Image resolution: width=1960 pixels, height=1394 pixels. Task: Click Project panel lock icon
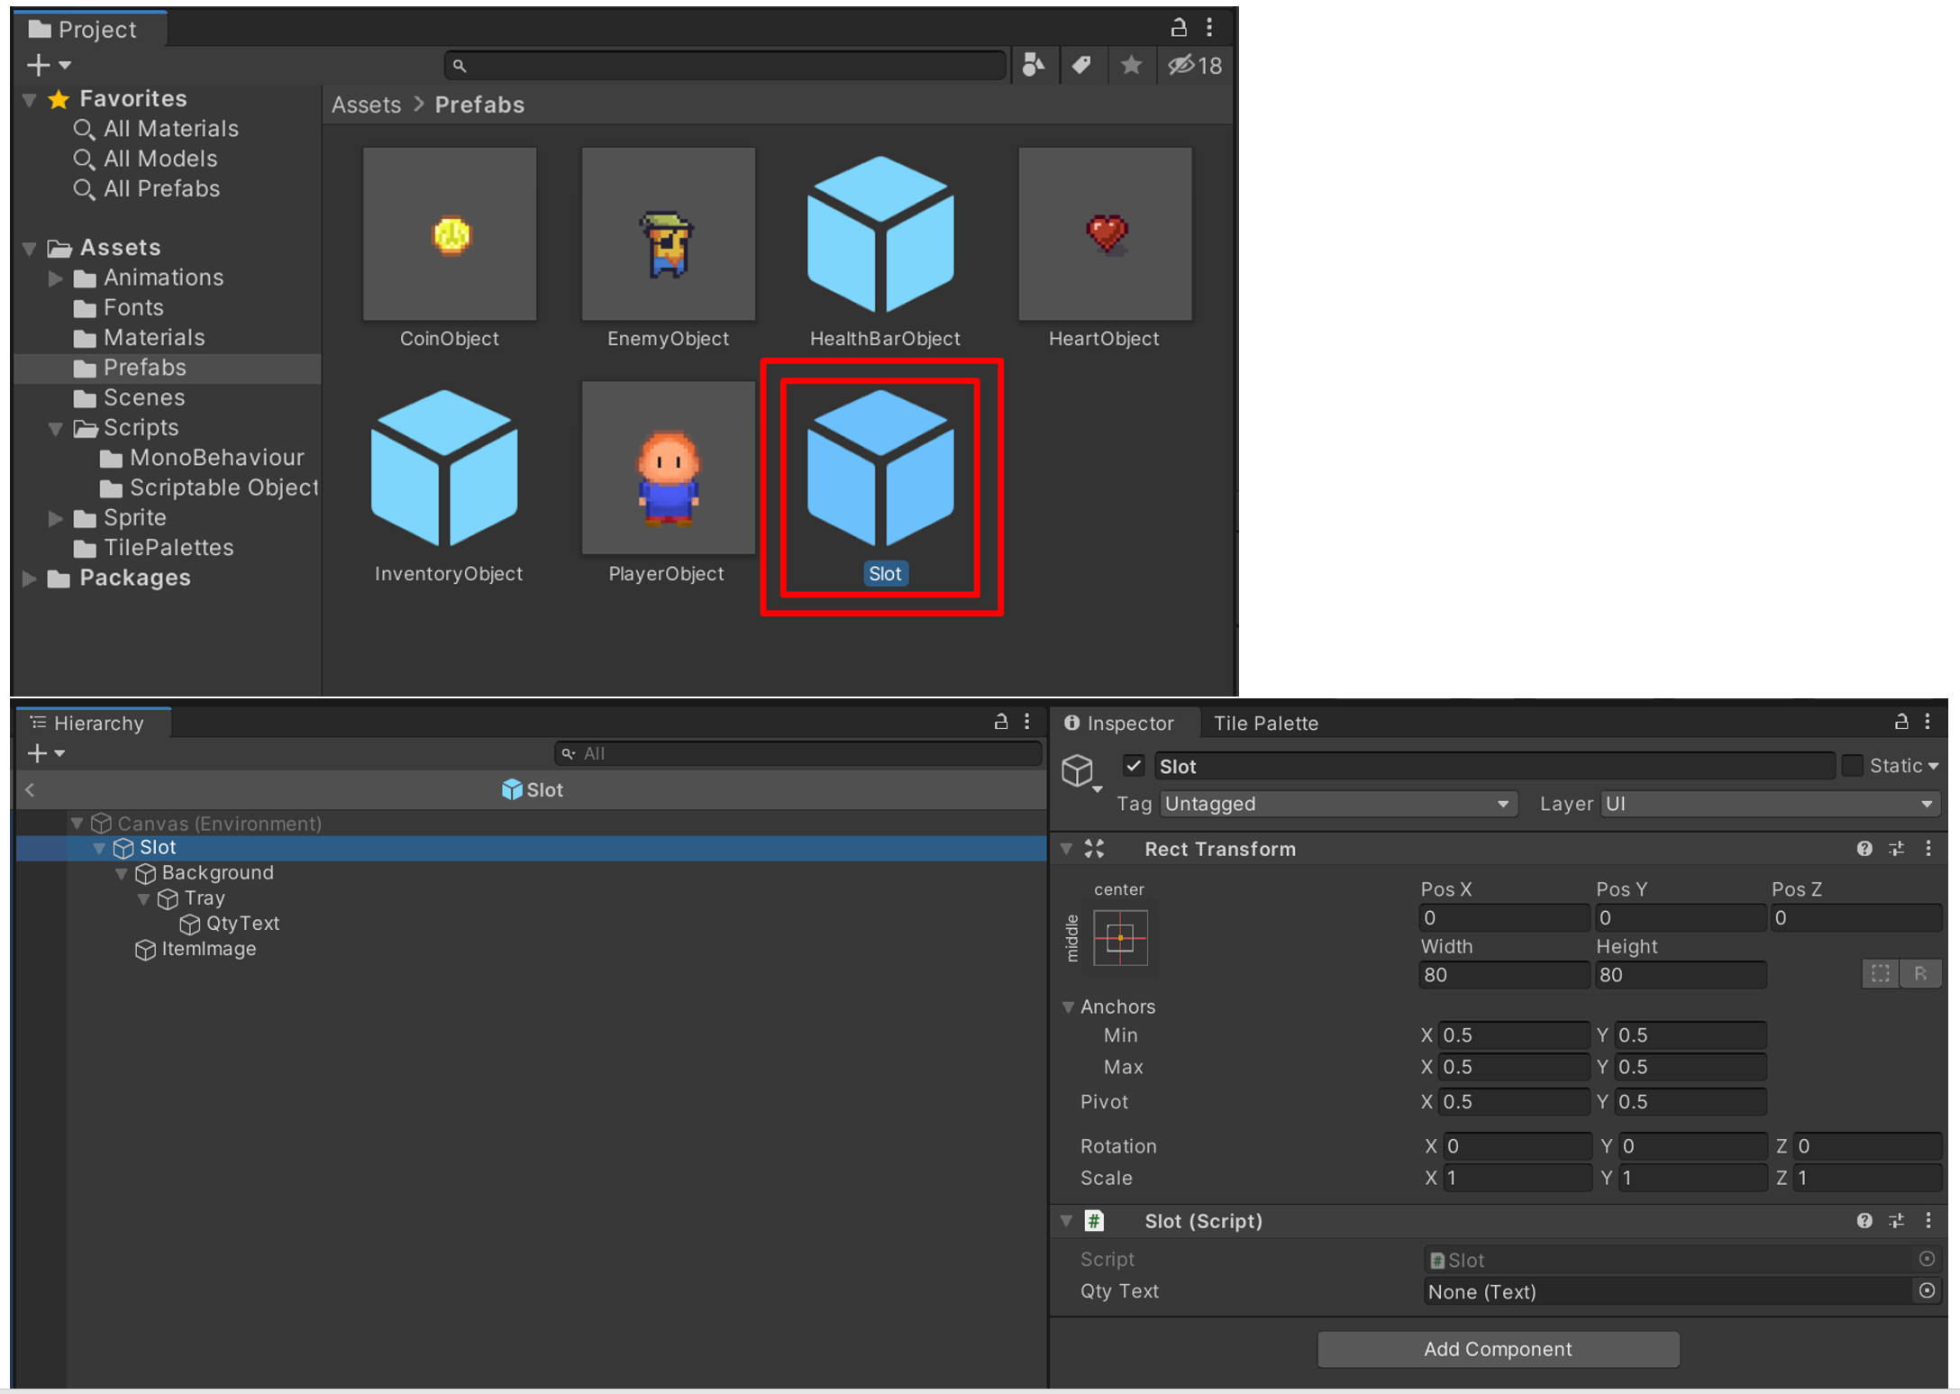(x=1178, y=28)
